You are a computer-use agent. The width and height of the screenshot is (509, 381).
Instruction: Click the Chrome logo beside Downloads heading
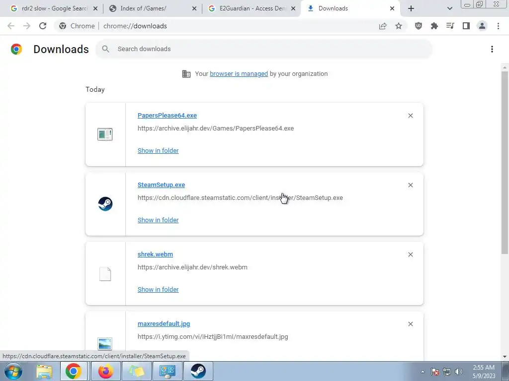[16, 49]
